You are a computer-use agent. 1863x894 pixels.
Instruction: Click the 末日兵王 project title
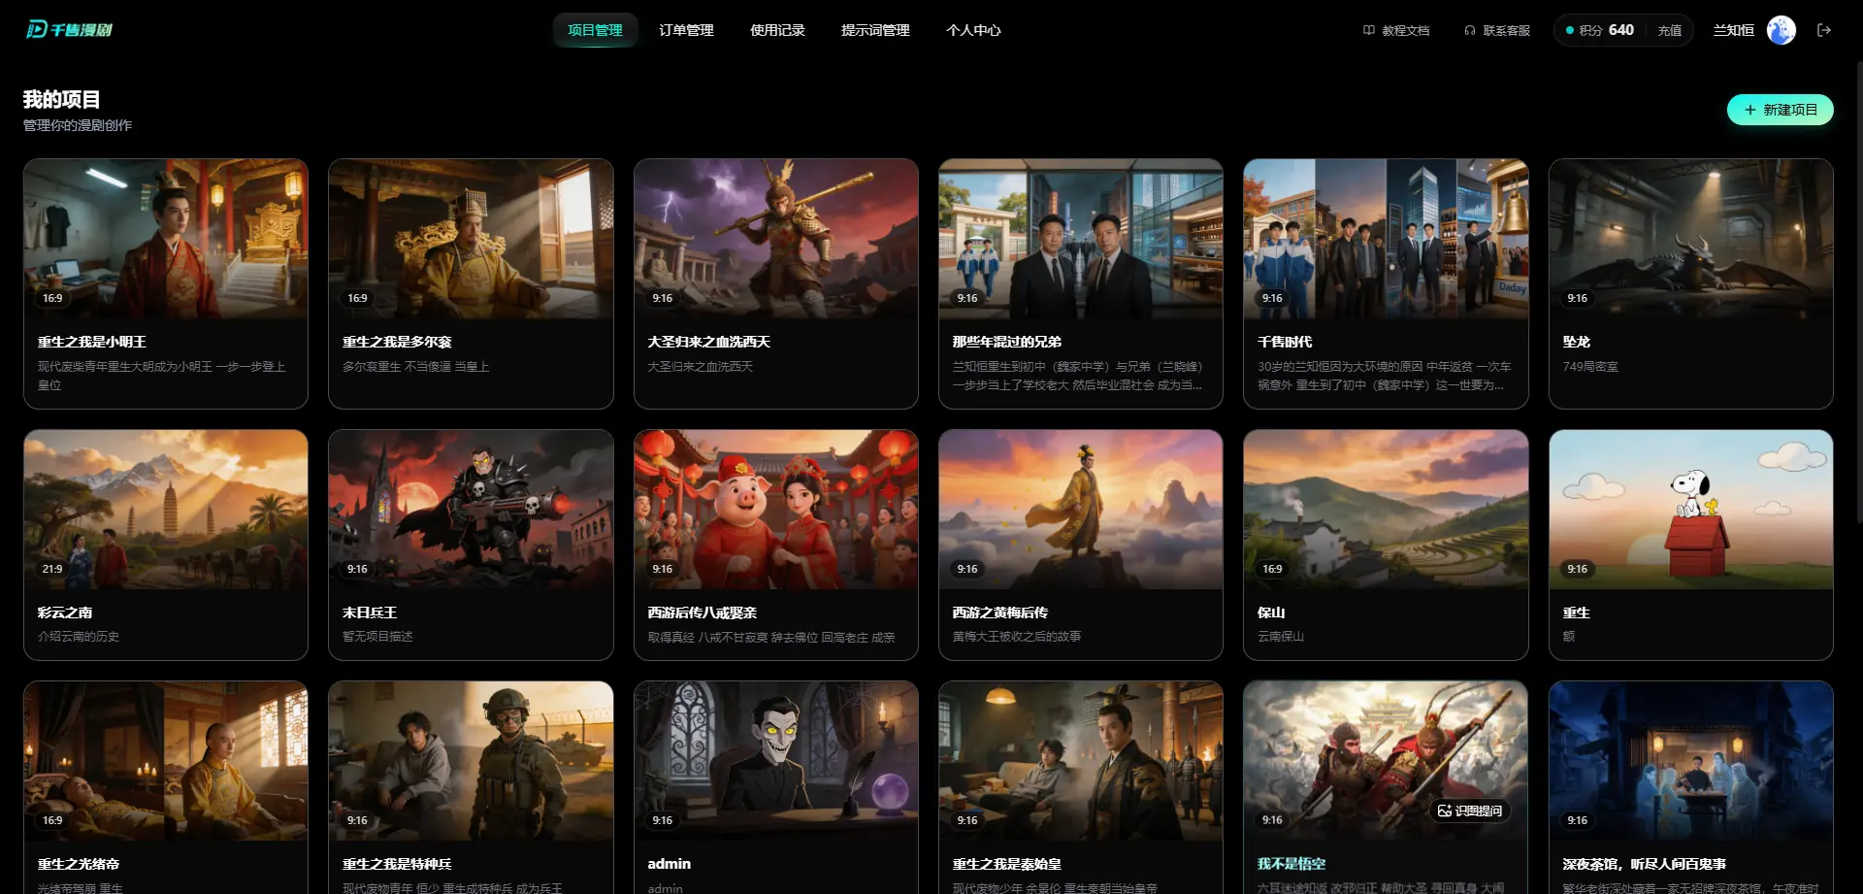tap(370, 613)
